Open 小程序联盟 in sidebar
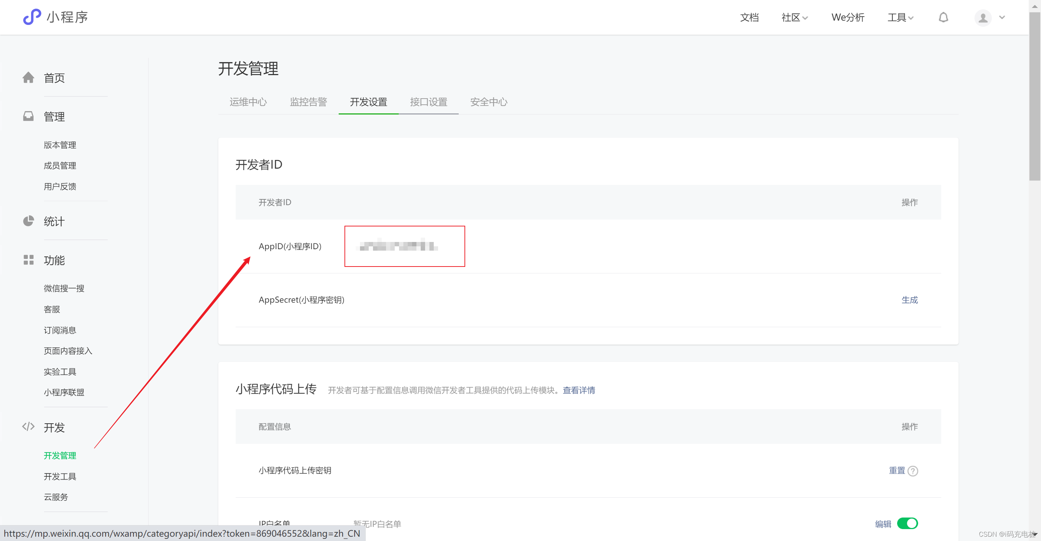Screen dimensions: 1041x541 (x=64, y=393)
